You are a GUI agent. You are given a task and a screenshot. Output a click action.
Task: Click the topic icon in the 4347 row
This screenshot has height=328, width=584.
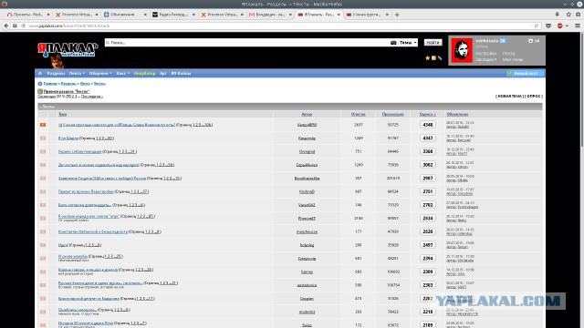point(43,138)
